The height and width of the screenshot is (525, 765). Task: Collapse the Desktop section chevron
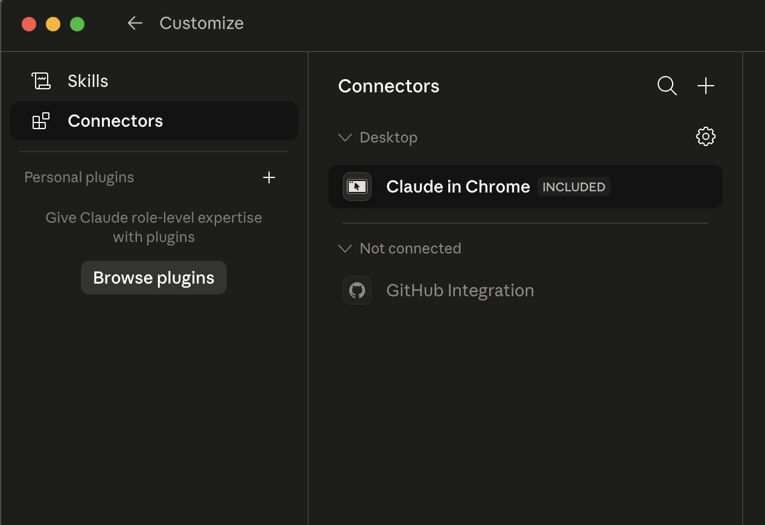(x=345, y=138)
